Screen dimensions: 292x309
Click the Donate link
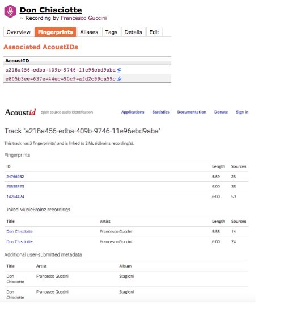coord(221,112)
